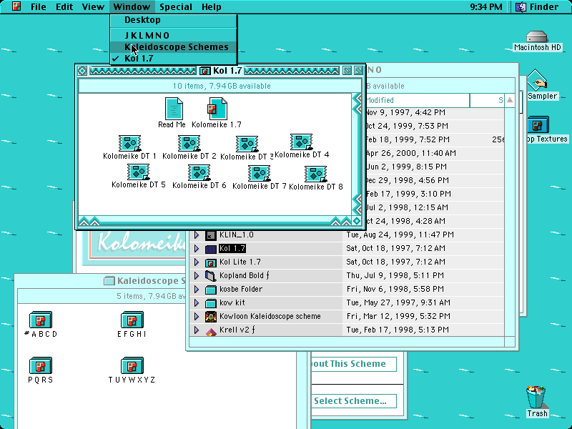Image resolution: width=572 pixels, height=429 pixels.
Task: Click the About This Scheme button
Action: click(x=354, y=364)
